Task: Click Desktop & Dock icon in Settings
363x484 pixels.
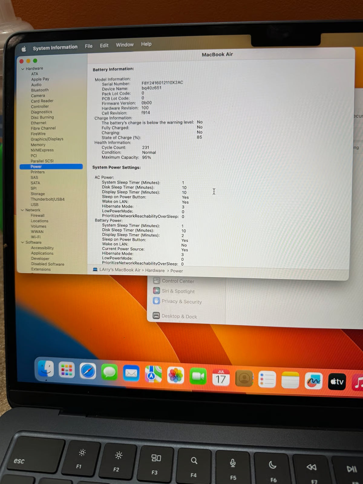Action: click(156, 316)
